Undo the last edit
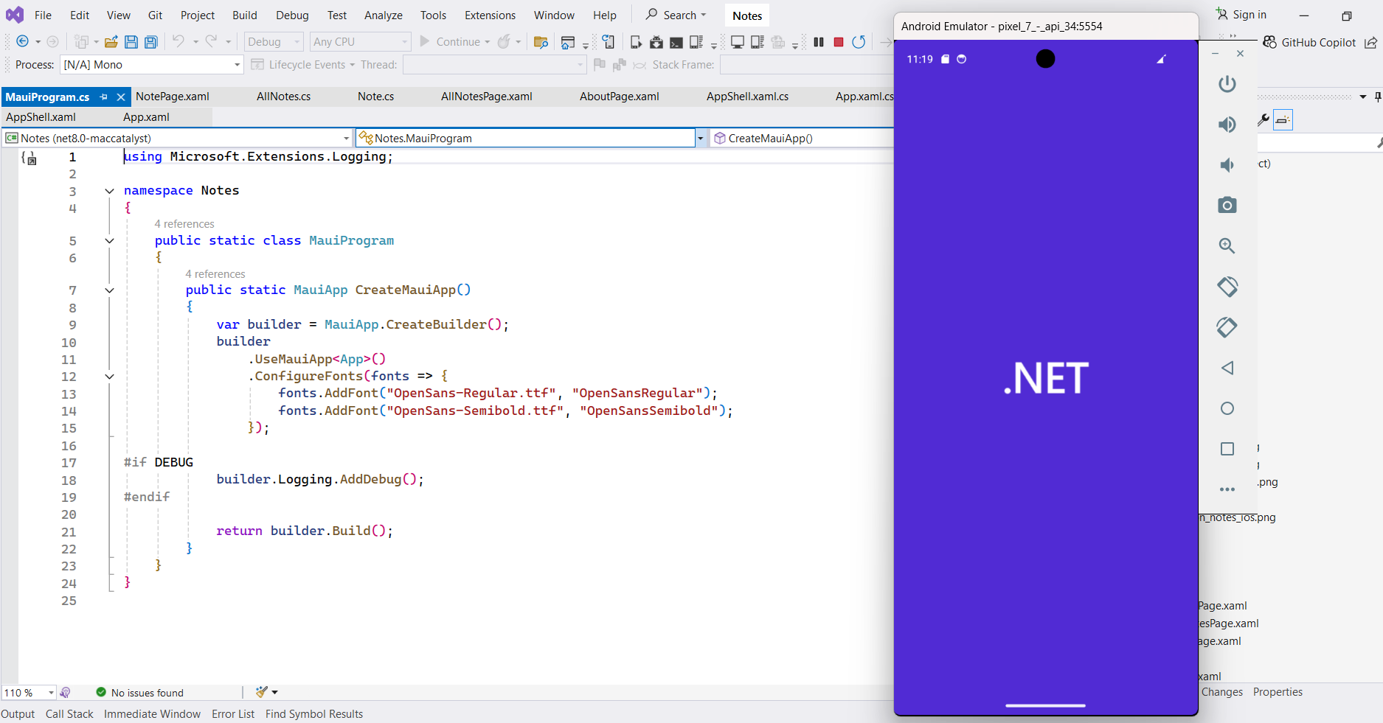This screenshot has width=1383, height=723. pyautogui.click(x=178, y=41)
